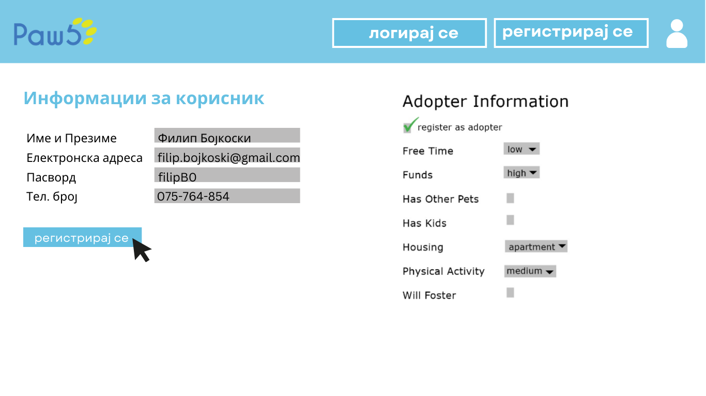Click the Информации за корисник heading
The image size is (706, 396).
pos(144,98)
